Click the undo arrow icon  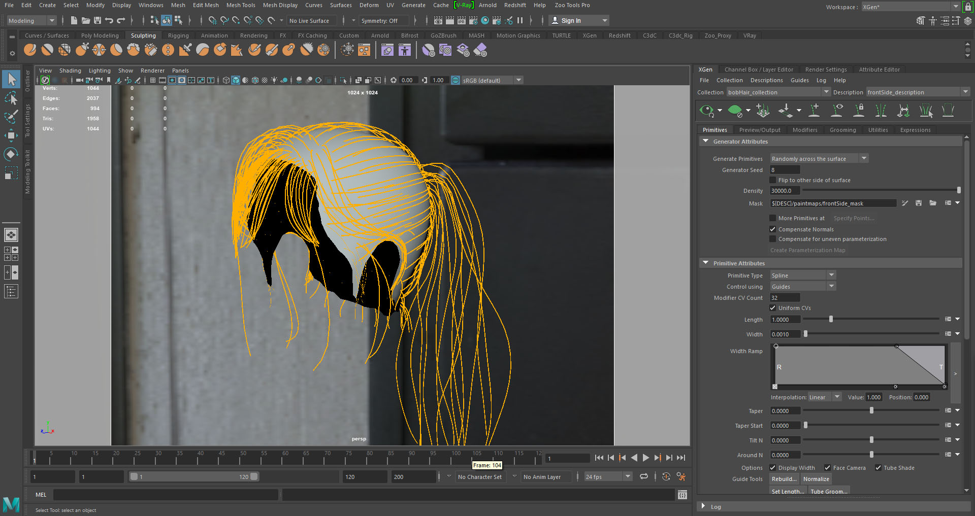(109, 21)
